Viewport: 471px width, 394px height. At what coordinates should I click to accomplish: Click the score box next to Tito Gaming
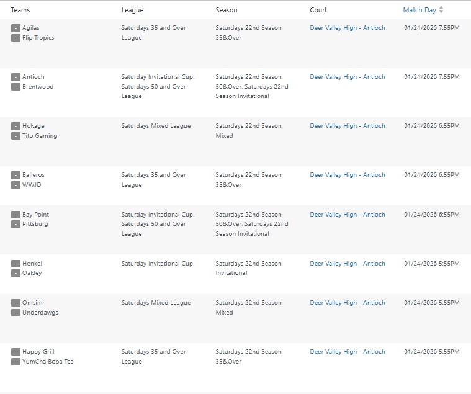[x=16, y=136]
